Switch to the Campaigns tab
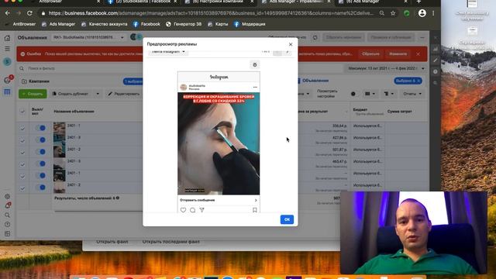 coord(40,81)
